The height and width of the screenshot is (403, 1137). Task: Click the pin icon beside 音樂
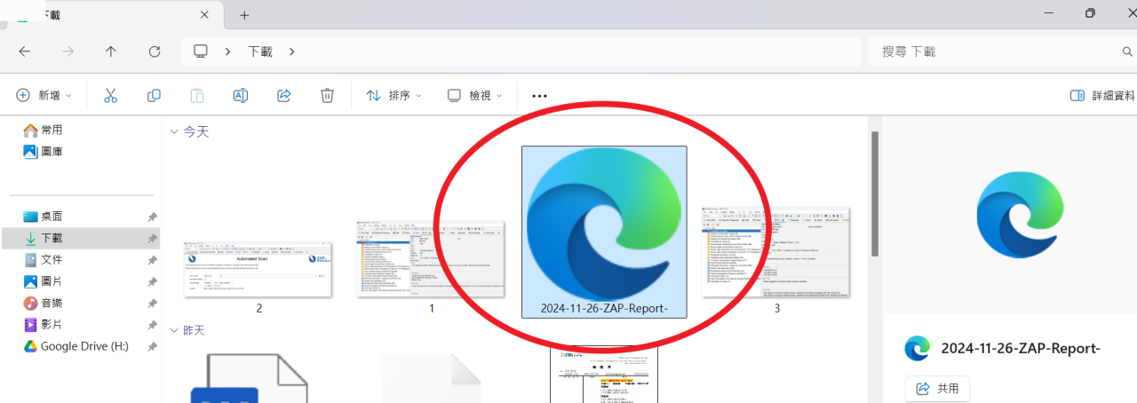click(x=152, y=304)
